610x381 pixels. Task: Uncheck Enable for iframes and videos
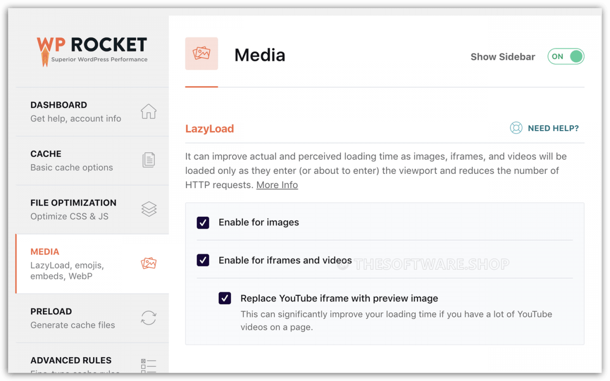click(203, 260)
